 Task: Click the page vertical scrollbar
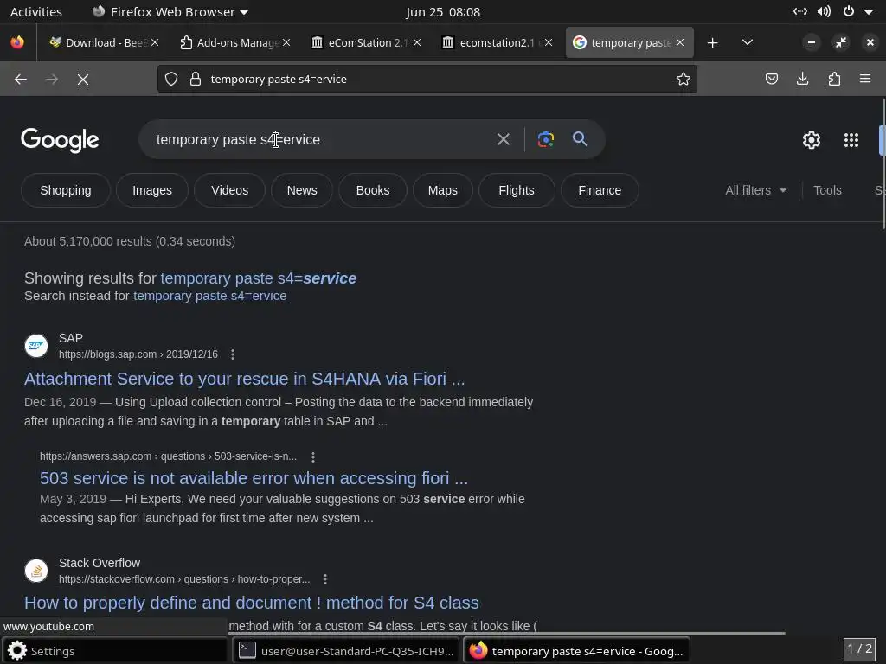point(883,163)
